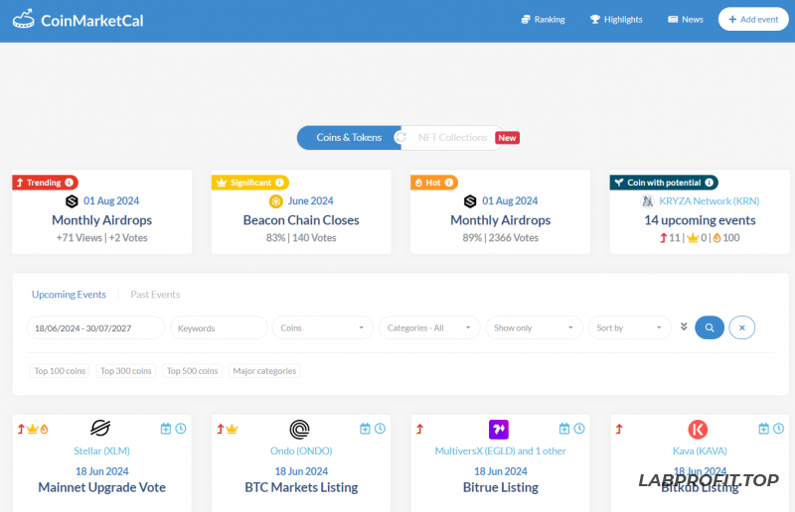This screenshot has width=795, height=512.
Task: Switch toggle to NFT Collections
Action: click(x=452, y=138)
